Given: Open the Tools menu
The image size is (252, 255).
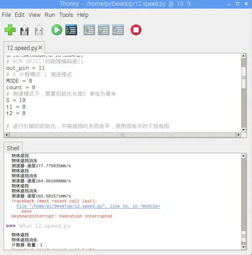Looking at the screenshot, I should coord(66,15).
